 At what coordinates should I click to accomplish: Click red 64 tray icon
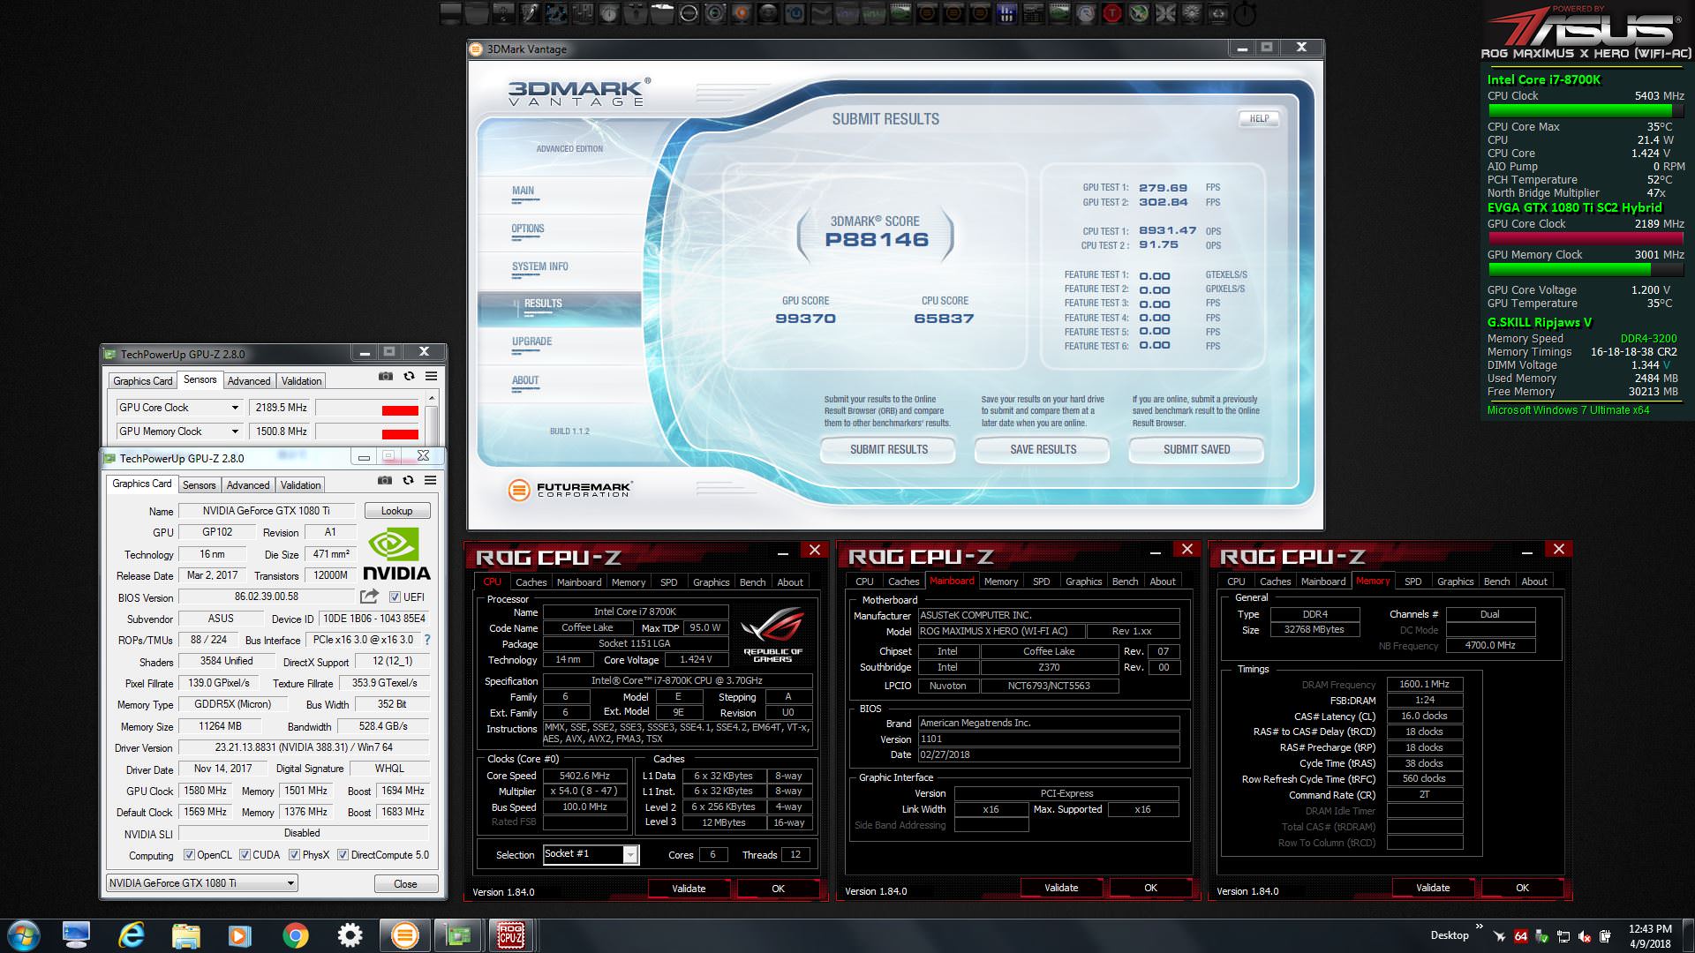(1521, 936)
